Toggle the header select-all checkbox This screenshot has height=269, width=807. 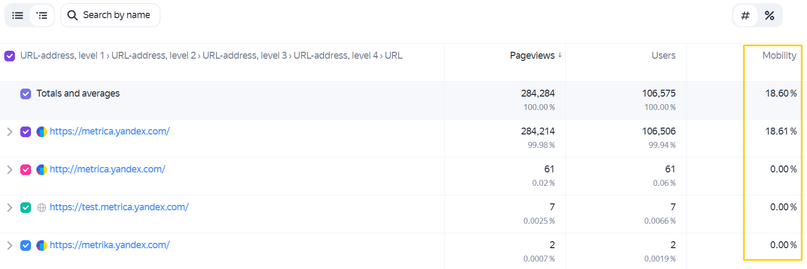(x=10, y=56)
